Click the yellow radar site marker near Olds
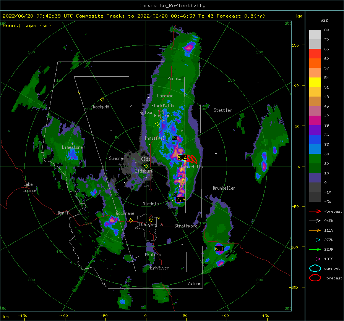344x321 pixels. tap(146, 166)
